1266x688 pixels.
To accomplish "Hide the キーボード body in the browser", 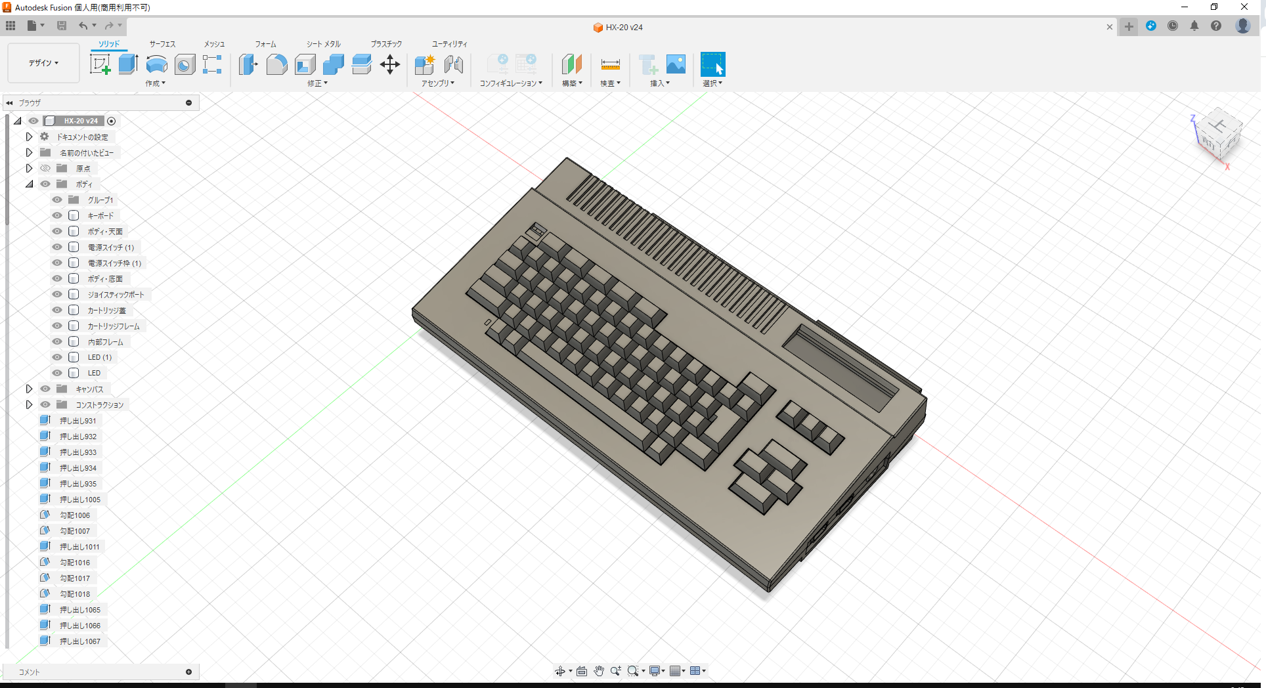I will coord(56,215).
